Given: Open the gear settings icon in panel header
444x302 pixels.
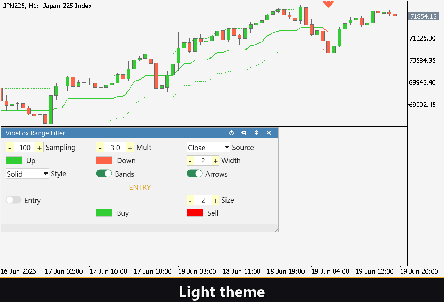Looking at the screenshot, I should [x=244, y=133].
